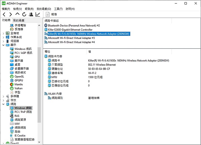The image size is (201, 145).
Task: Open the 我的最愛(O) menu
Action: click(x=44, y=9)
